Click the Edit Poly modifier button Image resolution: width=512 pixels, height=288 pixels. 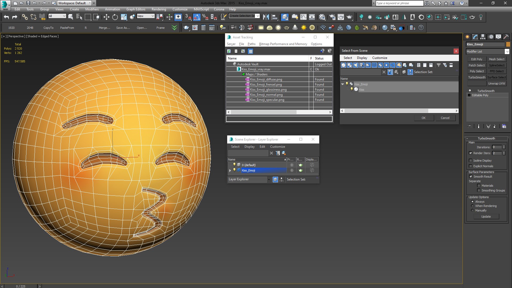pos(477,59)
